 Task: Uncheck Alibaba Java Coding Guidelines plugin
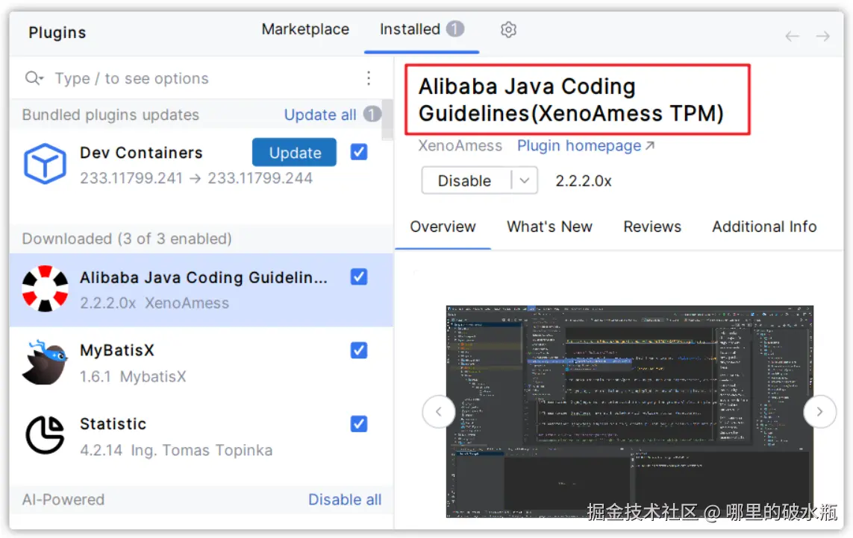click(358, 277)
